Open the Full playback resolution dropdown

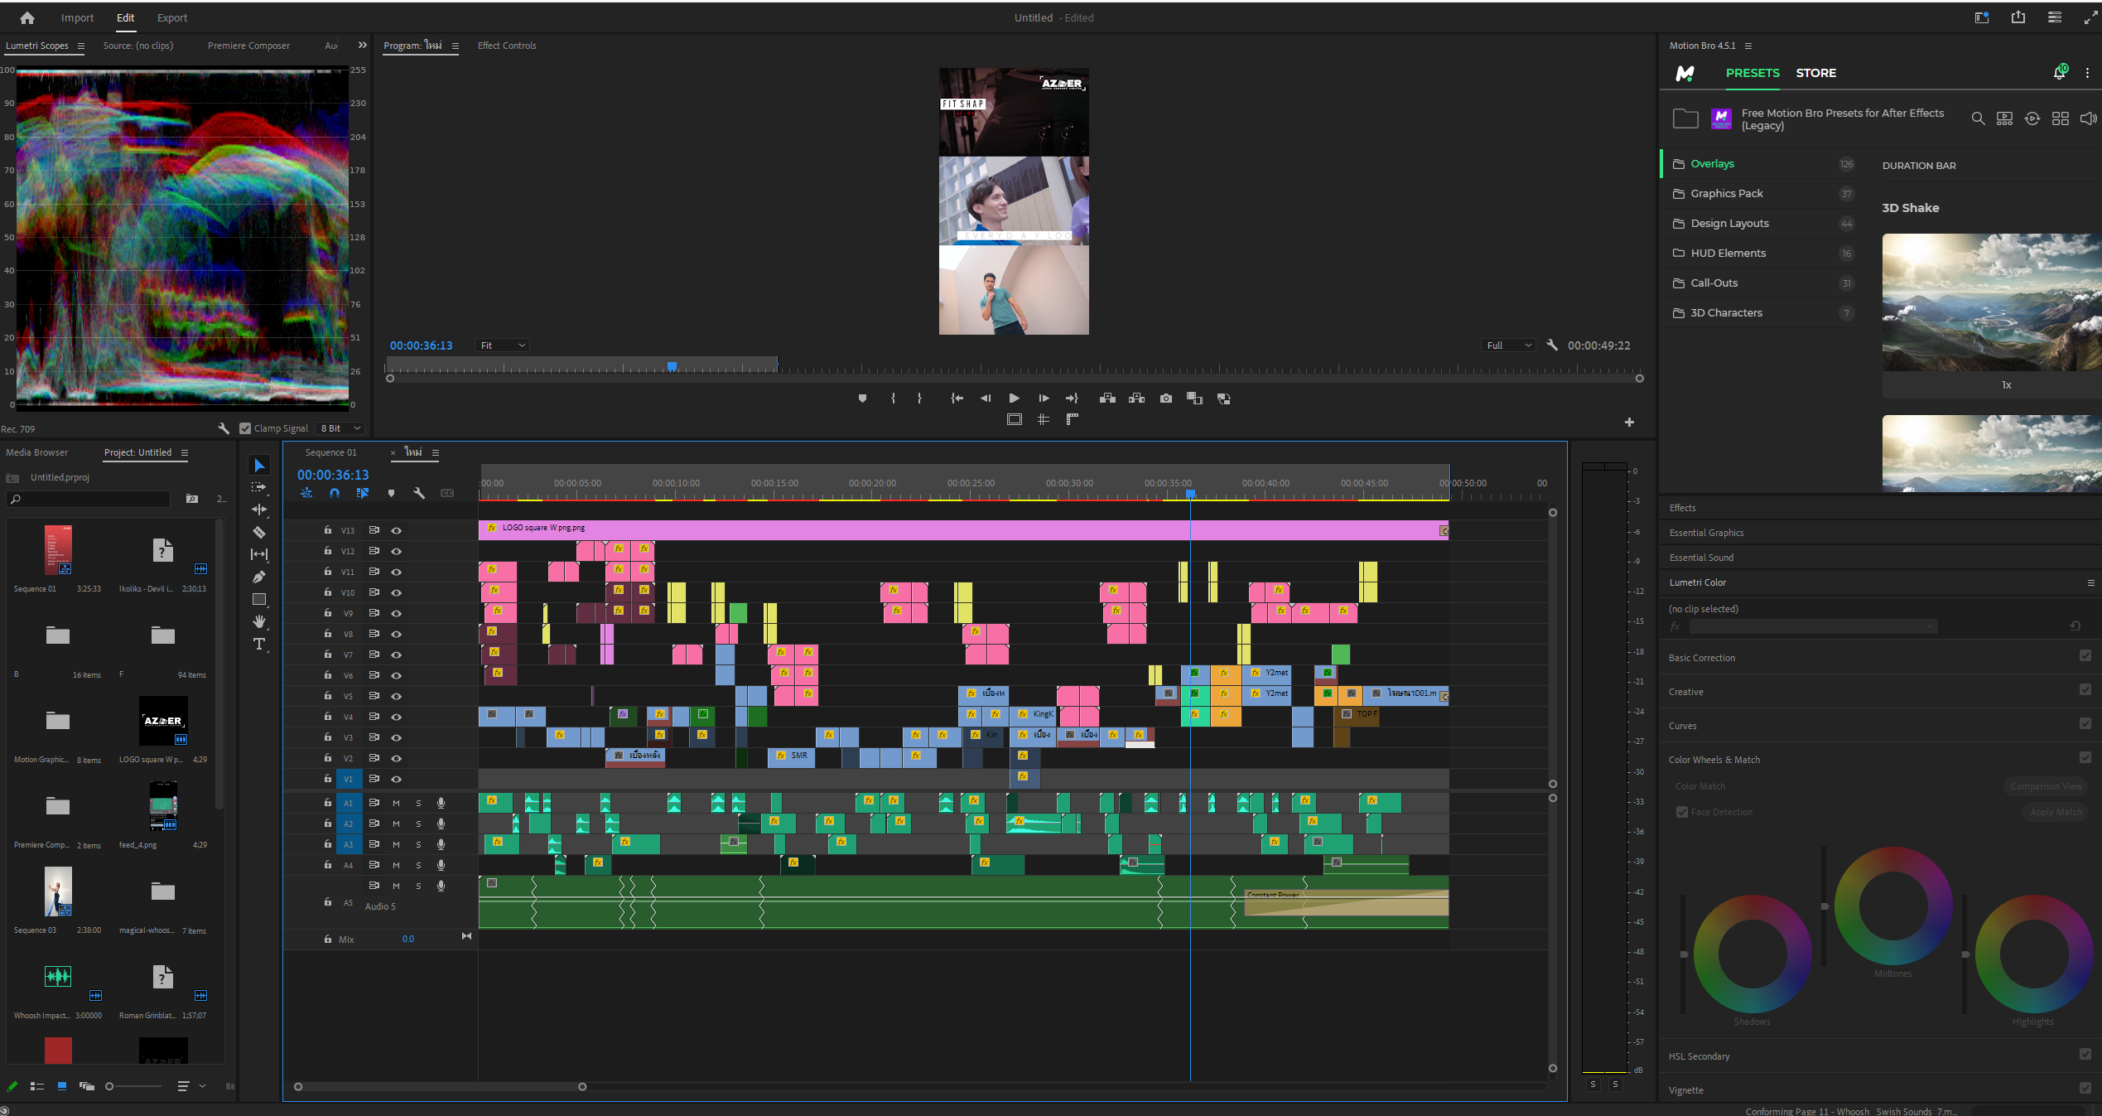(x=1508, y=345)
